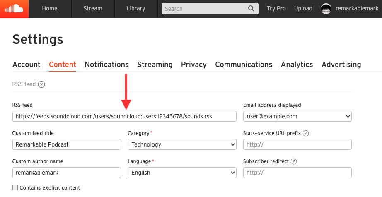Viewport: 382px width, 197px height.
Task: Open Stream in top navigation
Action: pyautogui.click(x=93, y=9)
